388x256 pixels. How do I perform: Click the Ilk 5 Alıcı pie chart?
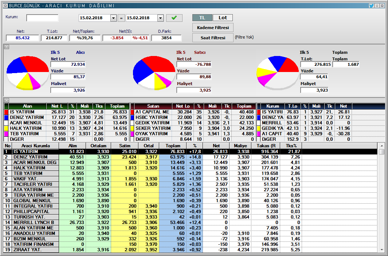coord(27,72)
